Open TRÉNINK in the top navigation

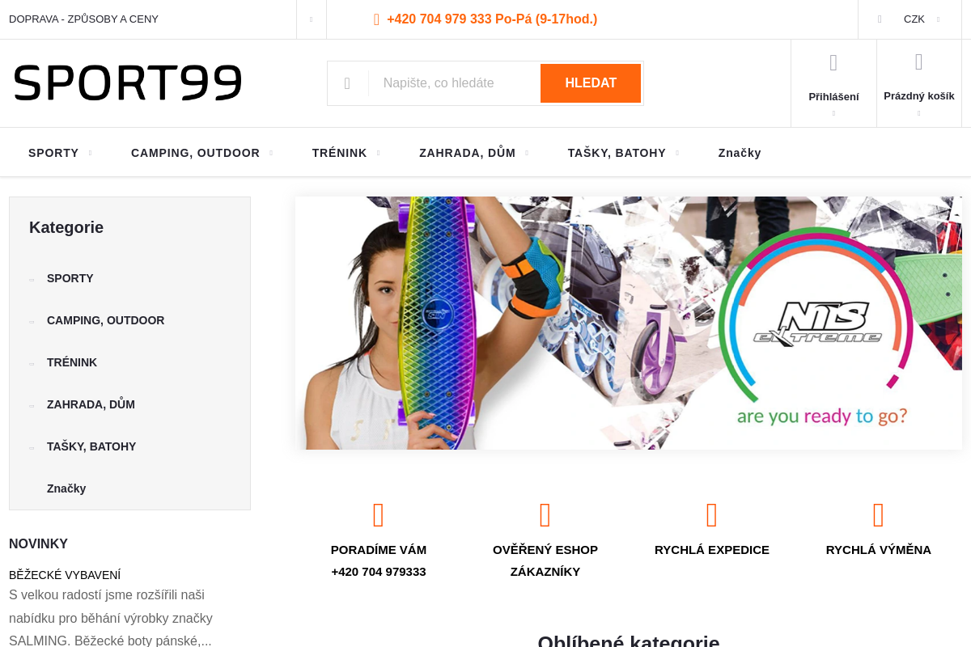click(x=346, y=153)
